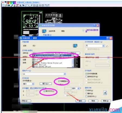The height and width of the screenshot is (113, 122).
Task: Select the 纵向 orientation radio button
Action: (x=86, y=90)
